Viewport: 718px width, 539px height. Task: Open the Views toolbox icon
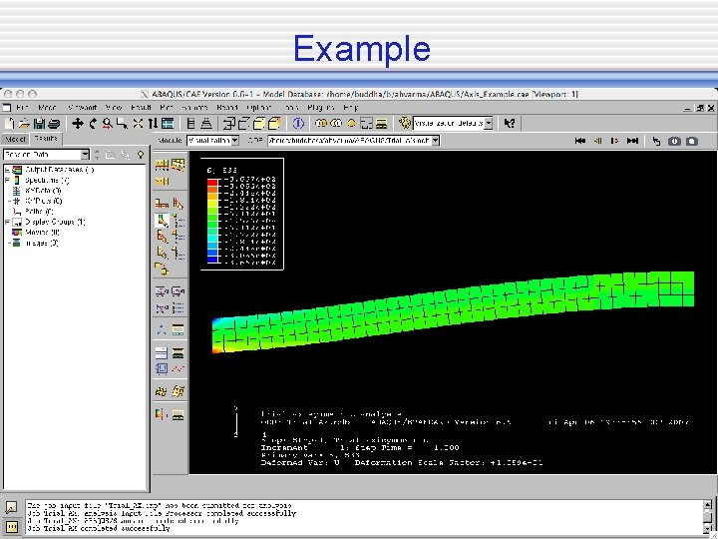click(168, 123)
